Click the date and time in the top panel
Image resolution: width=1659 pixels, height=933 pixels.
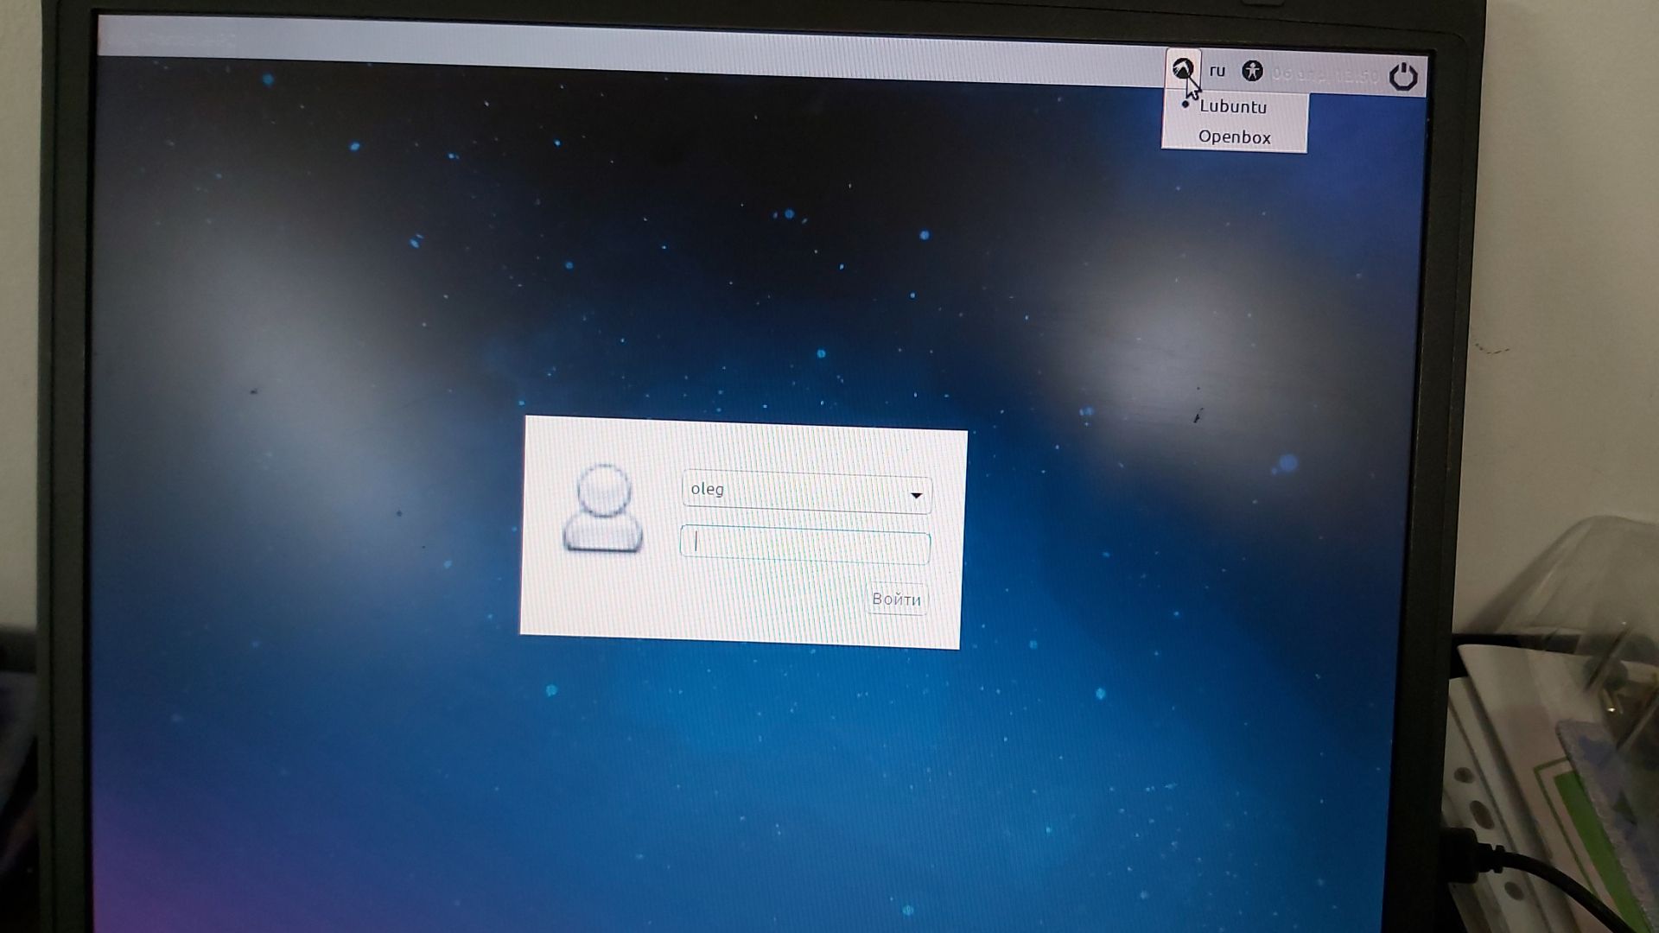point(1325,75)
